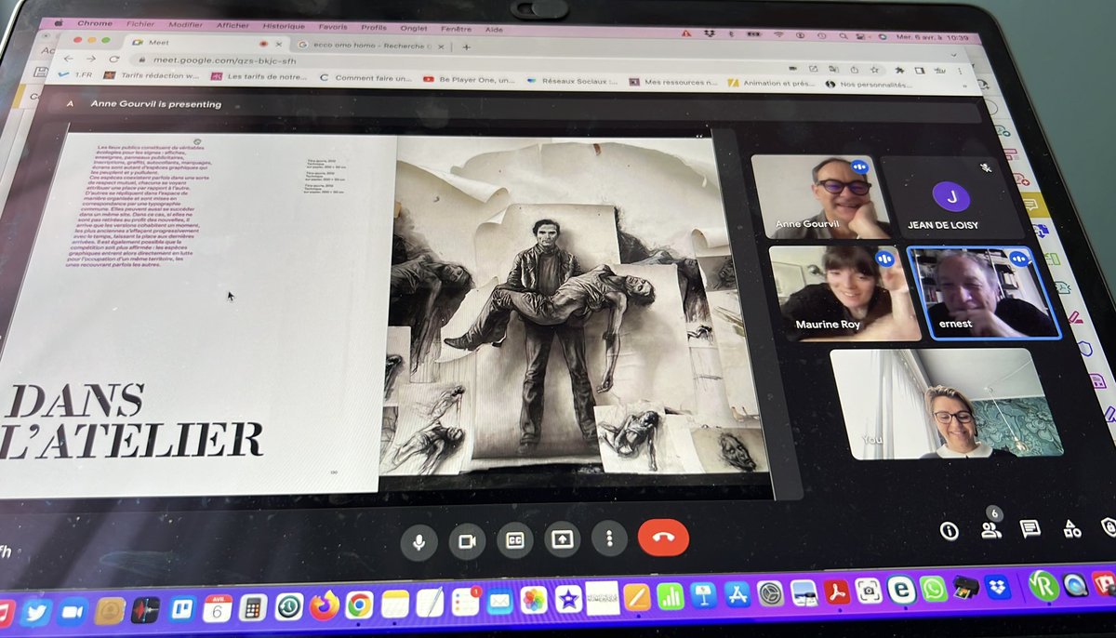Click the Chrome icon in the Dock
1116x638 pixels.
click(x=359, y=605)
